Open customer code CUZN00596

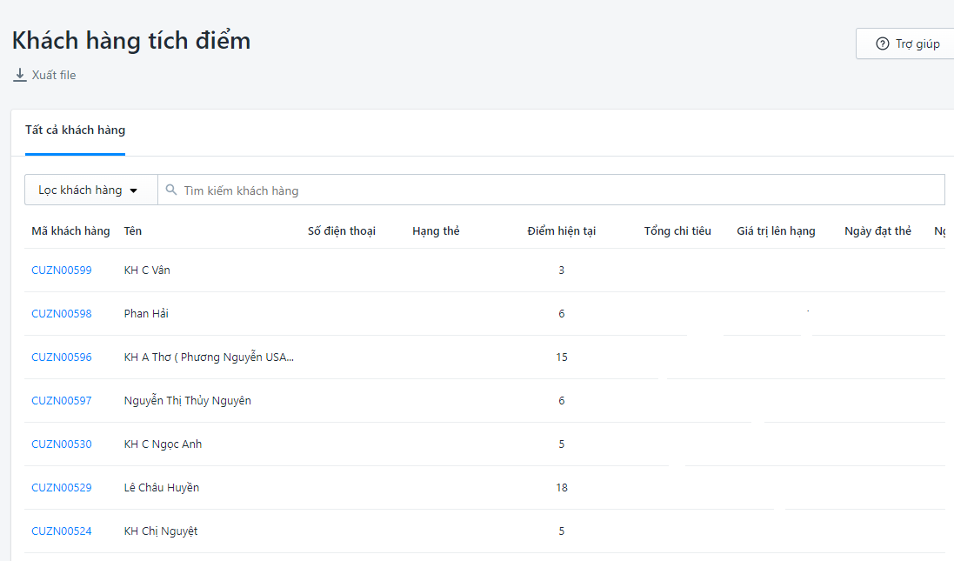coord(61,357)
